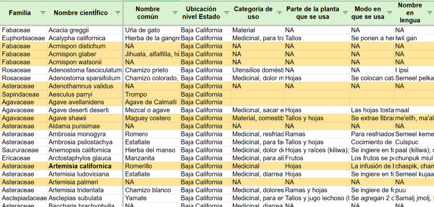Image resolution: width=434 pixels, height=207 pixels.
Task: Select the Familia header cell text
Action: [19, 13]
